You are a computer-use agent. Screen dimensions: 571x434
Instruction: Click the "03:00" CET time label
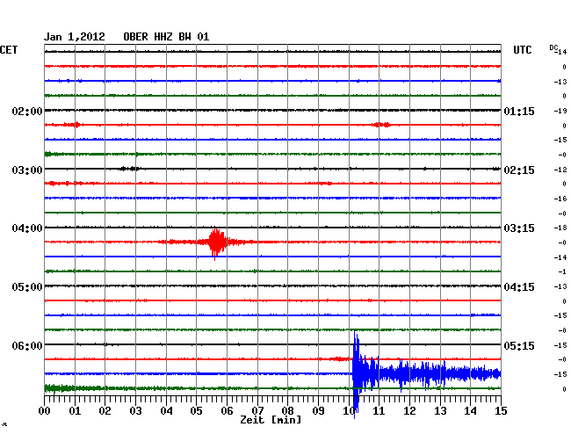click(27, 170)
